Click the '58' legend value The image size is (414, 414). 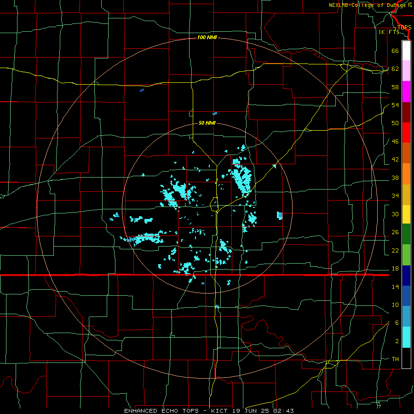coord(395,87)
